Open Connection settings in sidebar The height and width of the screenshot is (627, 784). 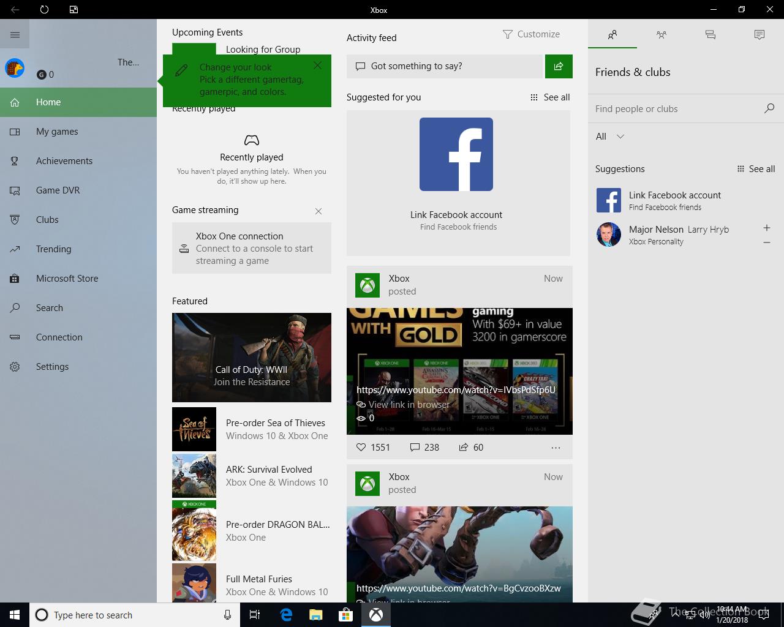point(78,337)
